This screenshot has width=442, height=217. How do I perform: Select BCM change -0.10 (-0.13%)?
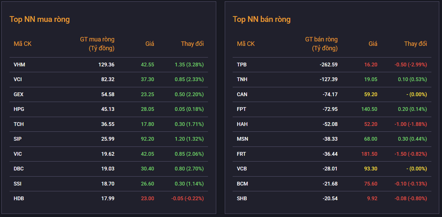tap(411, 184)
